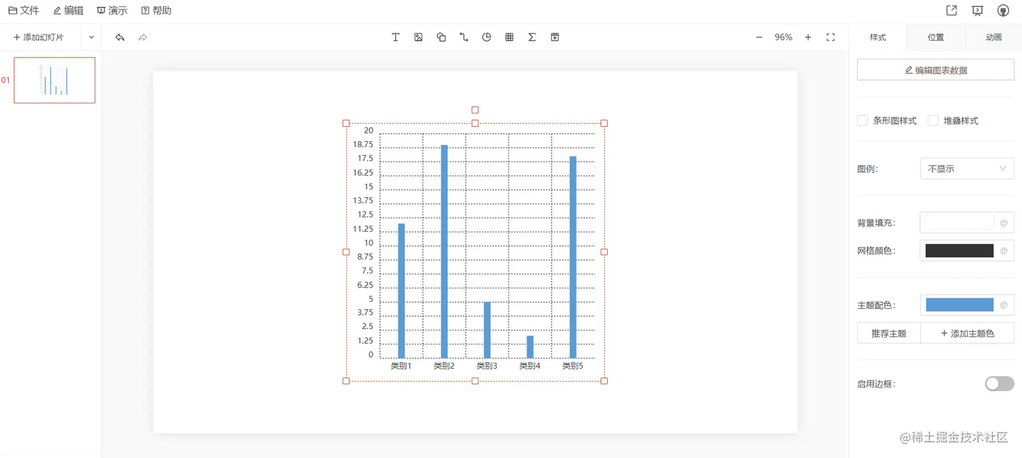Insert a shape from toolbar

click(x=441, y=37)
